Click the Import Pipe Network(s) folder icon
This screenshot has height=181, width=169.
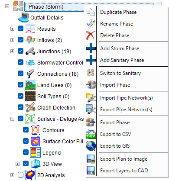coord(91,97)
